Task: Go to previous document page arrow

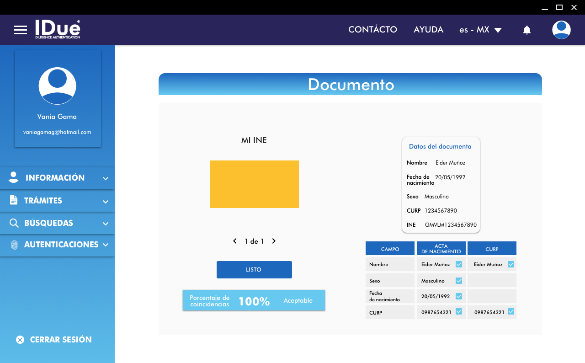Action: coord(235,241)
